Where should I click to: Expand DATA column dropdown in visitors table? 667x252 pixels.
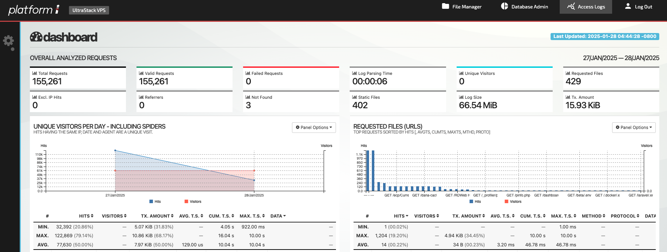[x=278, y=216]
